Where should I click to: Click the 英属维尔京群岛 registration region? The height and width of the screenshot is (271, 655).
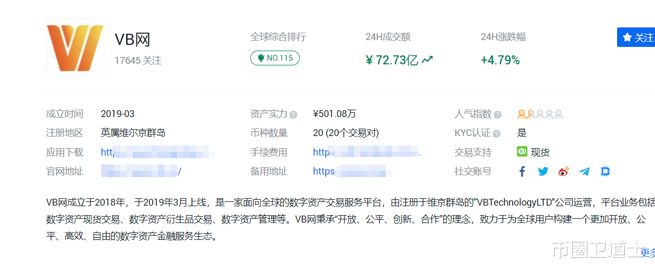(133, 133)
